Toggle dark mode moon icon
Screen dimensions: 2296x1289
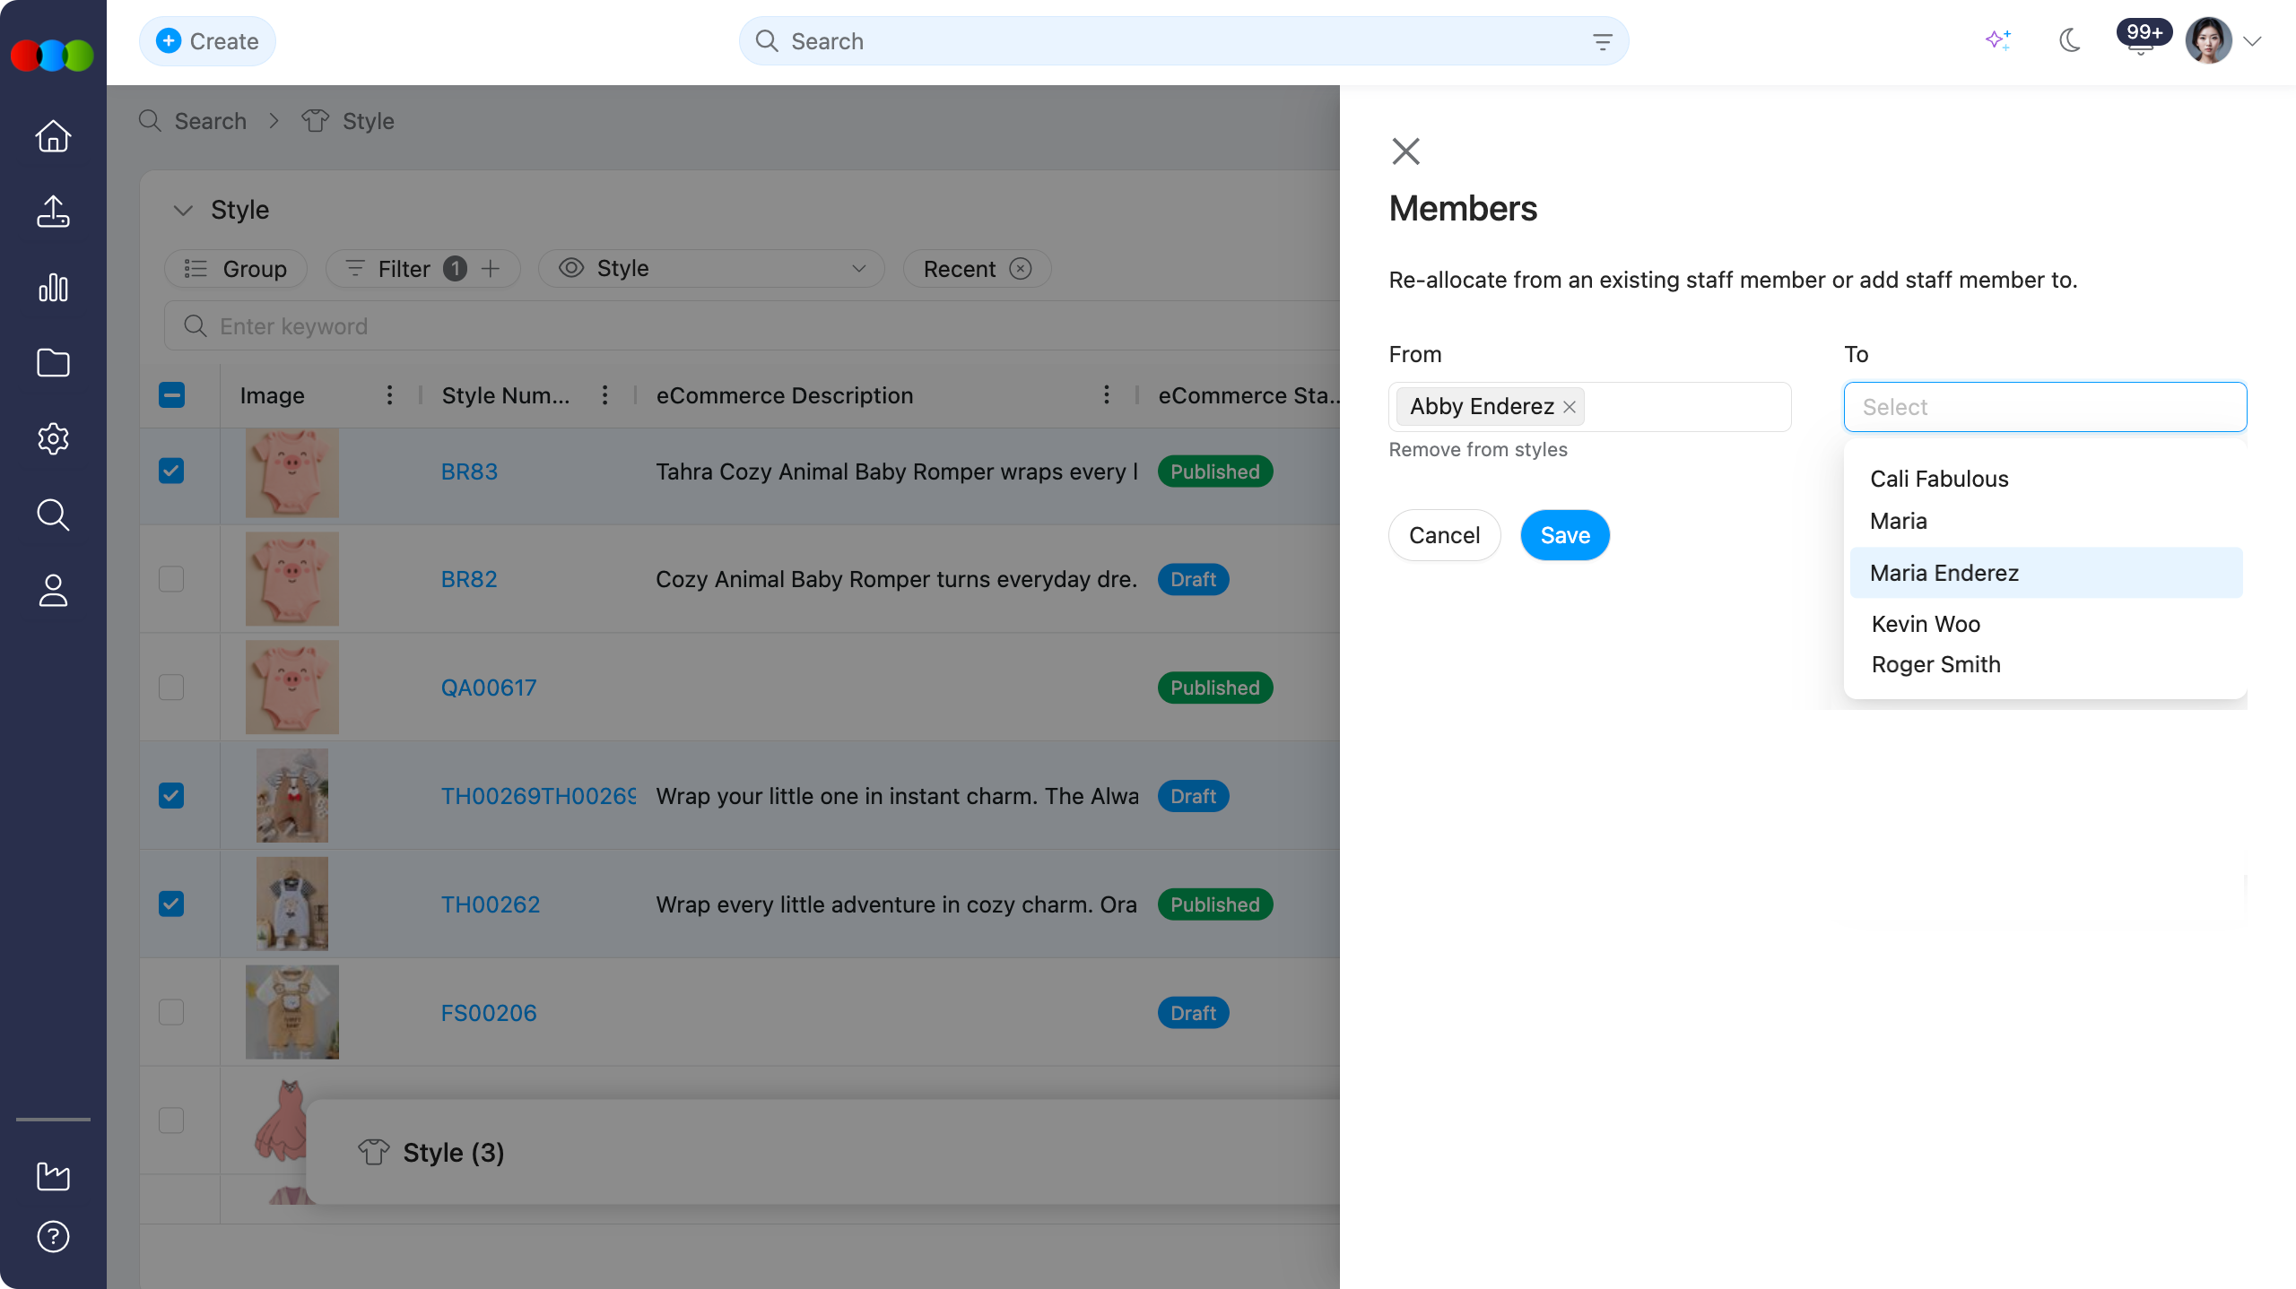(2070, 40)
